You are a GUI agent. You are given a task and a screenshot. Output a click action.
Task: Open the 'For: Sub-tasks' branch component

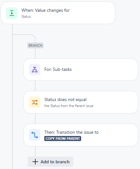pyautogui.click(x=81, y=70)
